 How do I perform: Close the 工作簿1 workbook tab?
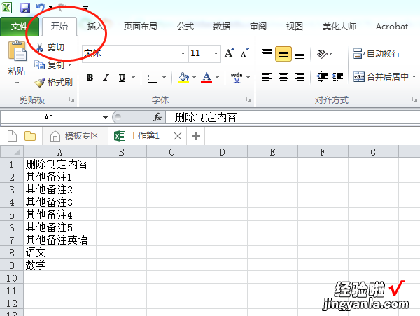[178, 136]
